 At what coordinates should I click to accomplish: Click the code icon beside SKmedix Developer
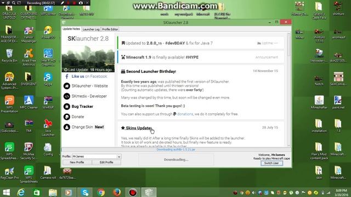(x=67, y=96)
